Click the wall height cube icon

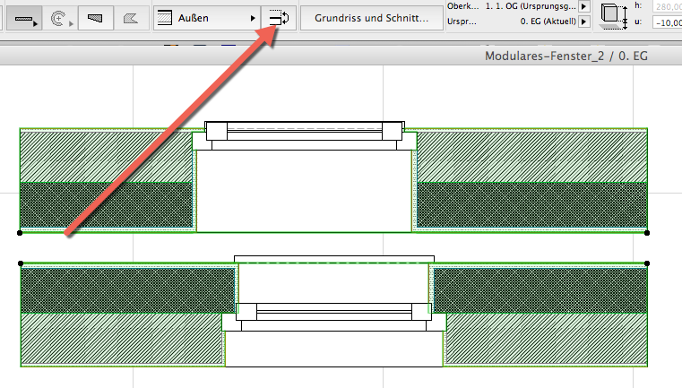tap(612, 15)
